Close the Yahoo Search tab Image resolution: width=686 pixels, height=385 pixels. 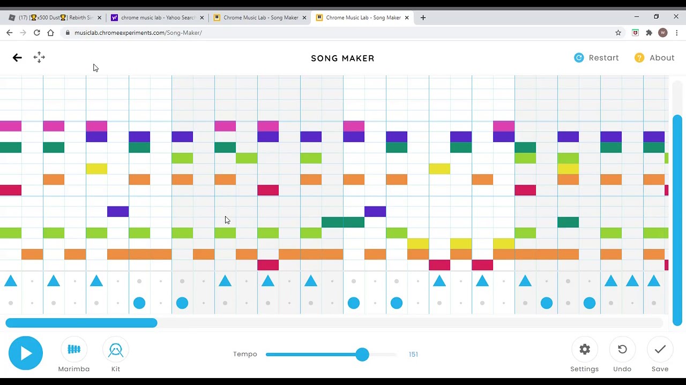(202, 18)
